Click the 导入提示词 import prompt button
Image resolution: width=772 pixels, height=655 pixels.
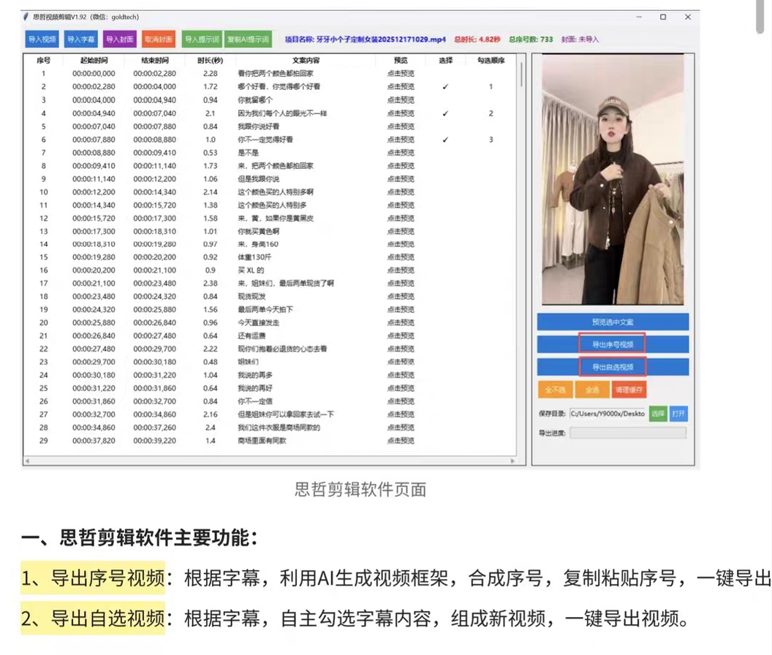(x=202, y=39)
